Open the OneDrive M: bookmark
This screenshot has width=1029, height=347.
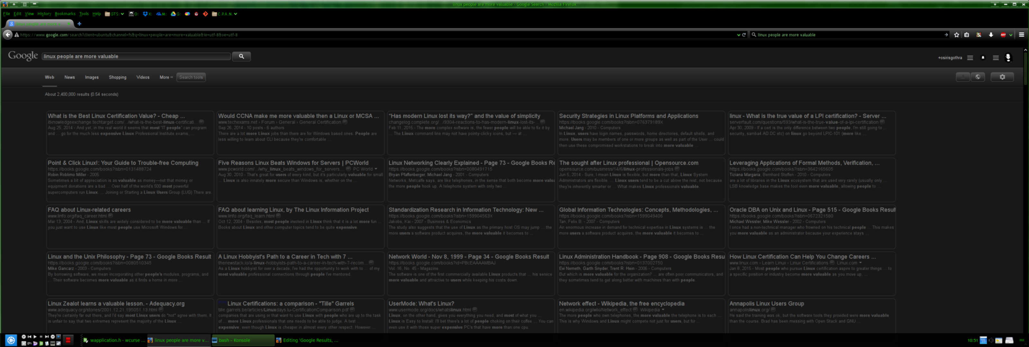(x=161, y=13)
